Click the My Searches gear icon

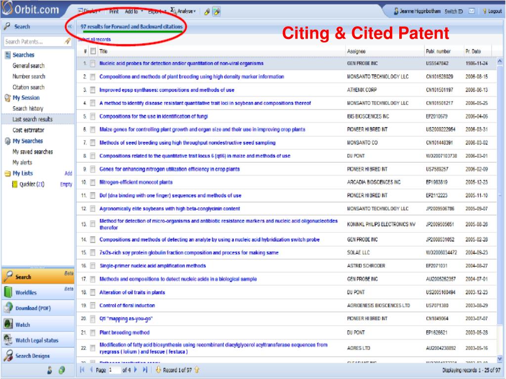click(x=8, y=141)
